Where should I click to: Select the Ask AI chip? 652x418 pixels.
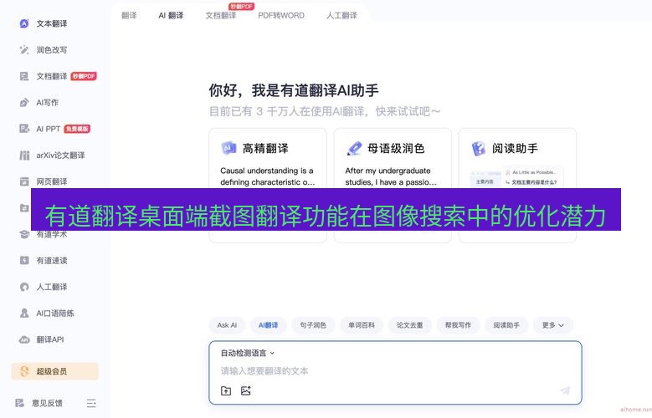[x=227, y=325]
